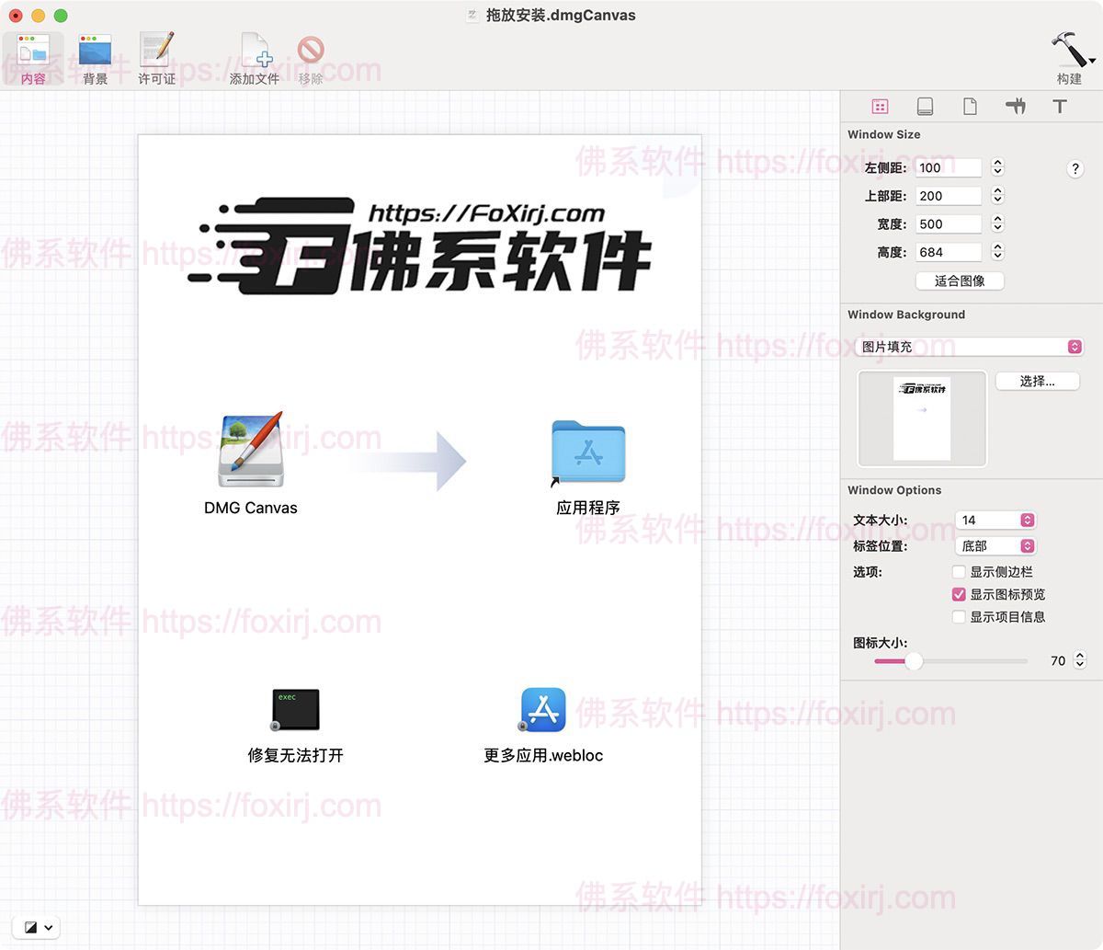Viewport: 1103px width, 950px height.
Task: Select the 更多应用.webloc App Store icon
Action: (x=543, y=709)
